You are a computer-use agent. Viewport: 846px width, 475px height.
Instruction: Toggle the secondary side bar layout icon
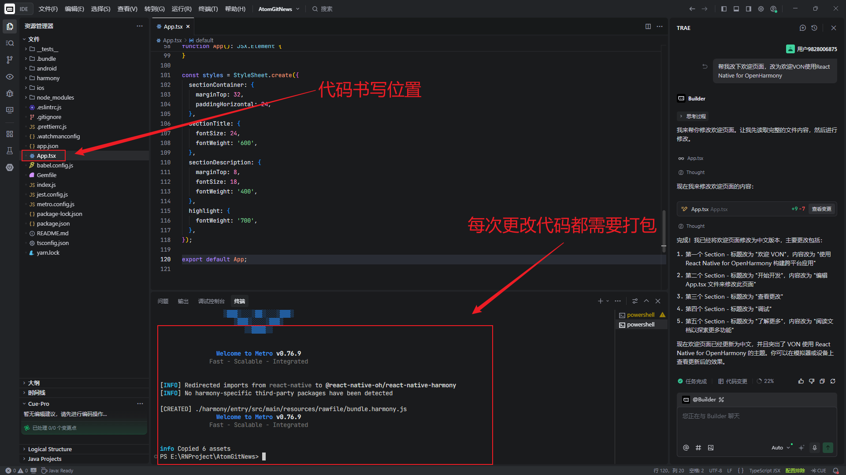click(749, 9)
